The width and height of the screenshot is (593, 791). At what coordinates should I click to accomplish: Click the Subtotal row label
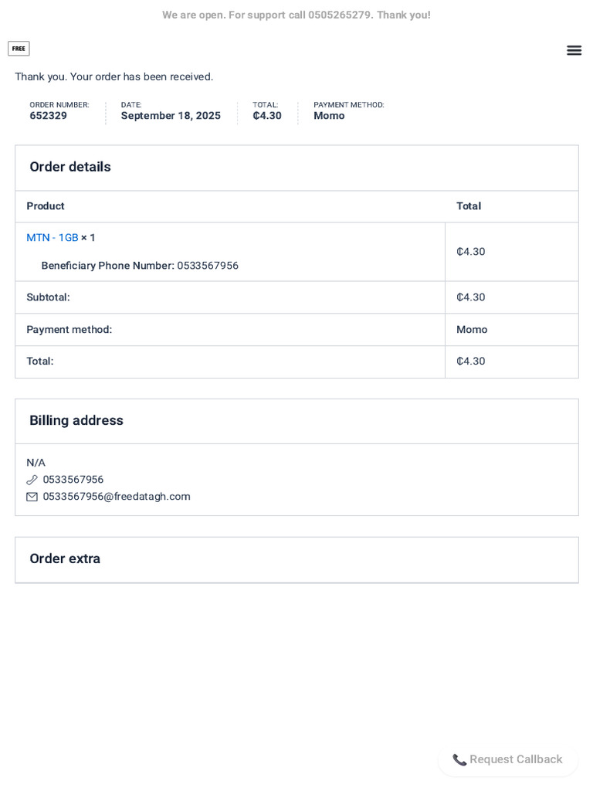point(48,297)
